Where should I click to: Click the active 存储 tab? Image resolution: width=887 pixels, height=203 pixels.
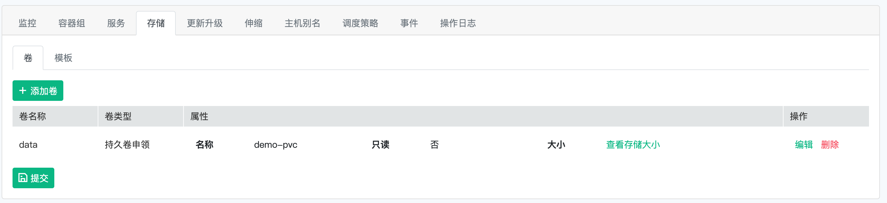[156, 23]
